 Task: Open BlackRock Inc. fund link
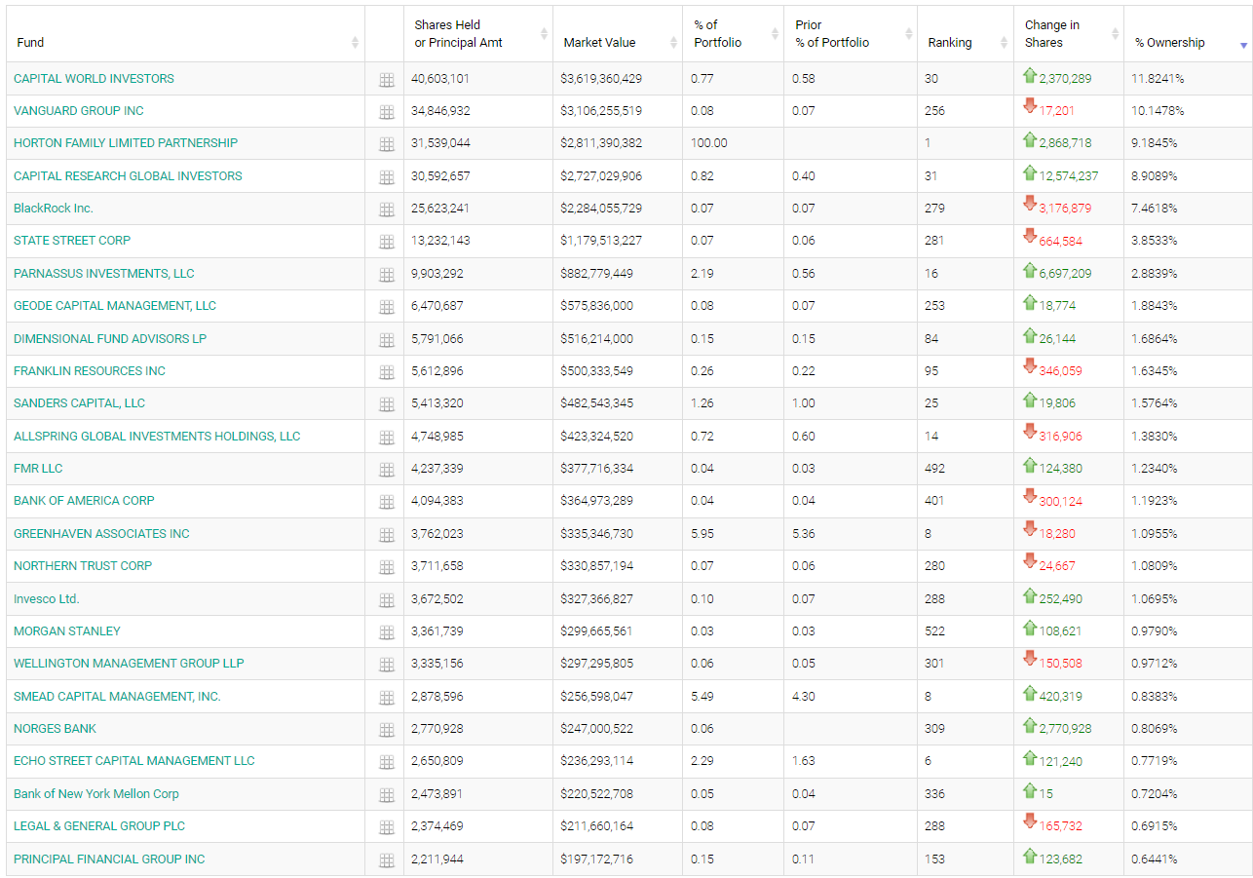click(x=54, y=209)
